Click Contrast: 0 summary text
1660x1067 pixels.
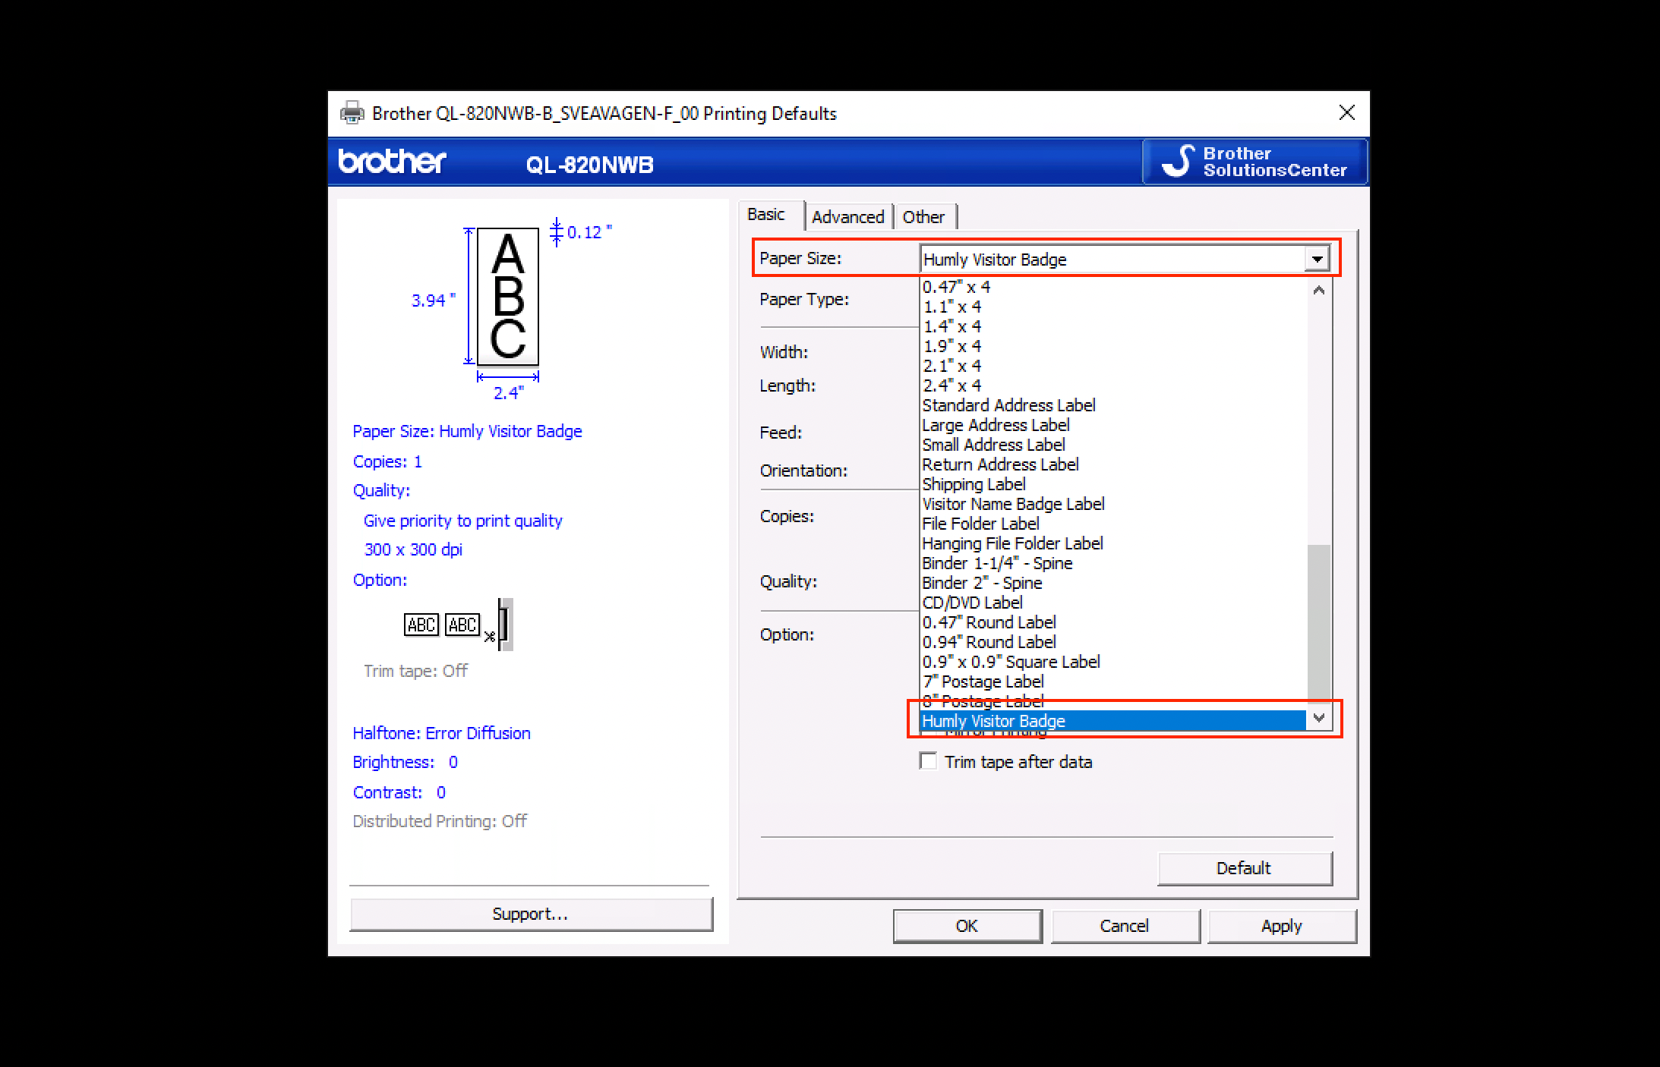point(399,792)
